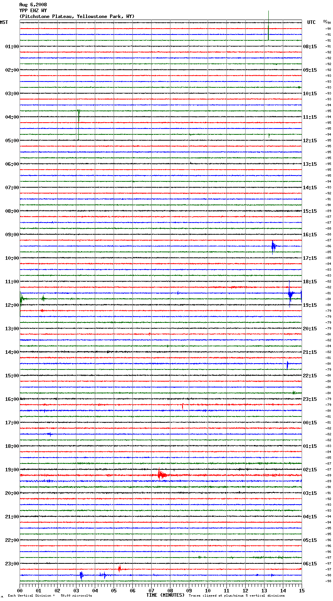This screenshot has width=333, height=601.
Task: Select the 08:00 MST time label
Action: [x=12, y=211]
